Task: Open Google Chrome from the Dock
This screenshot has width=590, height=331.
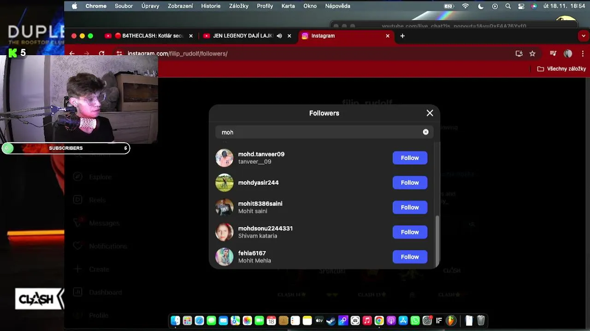Action: tap(379, 320)
